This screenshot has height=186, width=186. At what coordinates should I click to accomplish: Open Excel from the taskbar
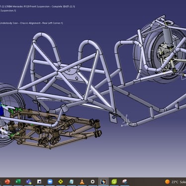18,182
